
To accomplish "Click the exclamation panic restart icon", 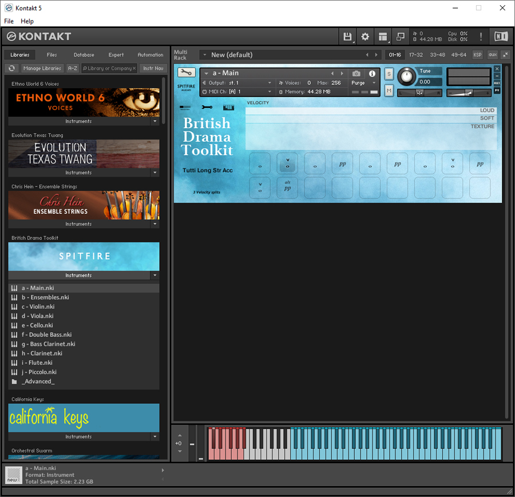I will click(x=481, y=37).
